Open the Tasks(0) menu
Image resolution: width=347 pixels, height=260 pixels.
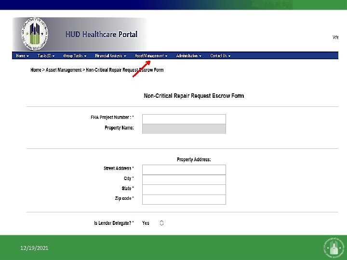pos(46,56)
